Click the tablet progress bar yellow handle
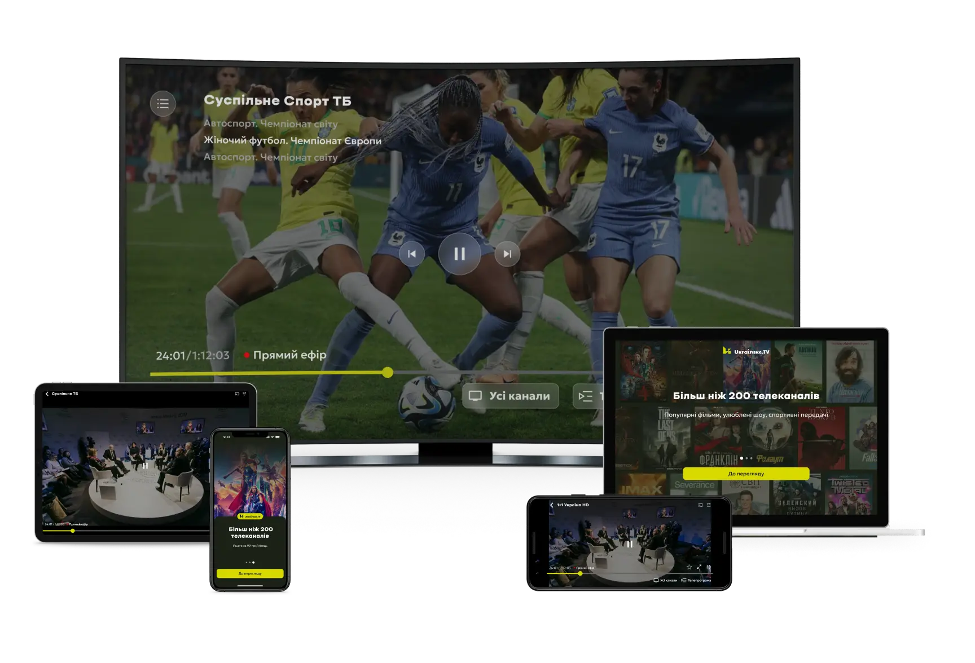 pyautogui.click(x=72, y=531)
